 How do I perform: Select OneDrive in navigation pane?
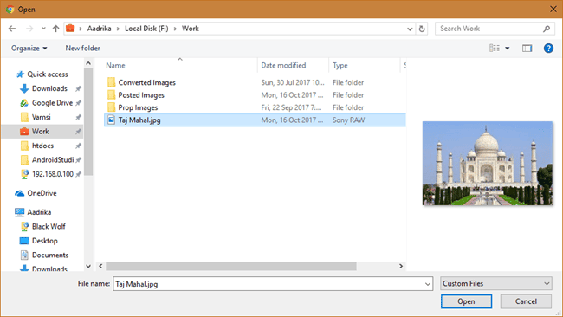tap(42, 193)
